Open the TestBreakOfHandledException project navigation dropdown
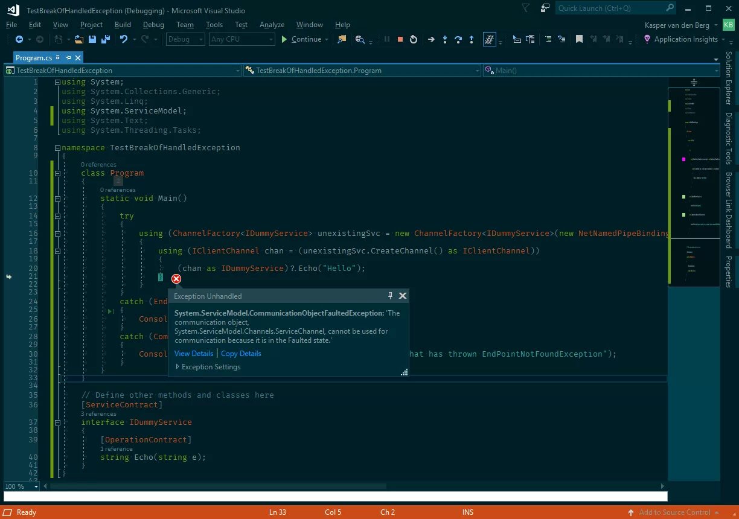 [123, 71]
